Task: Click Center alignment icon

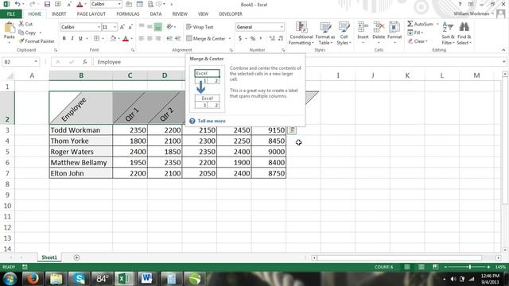Action: 150,39
